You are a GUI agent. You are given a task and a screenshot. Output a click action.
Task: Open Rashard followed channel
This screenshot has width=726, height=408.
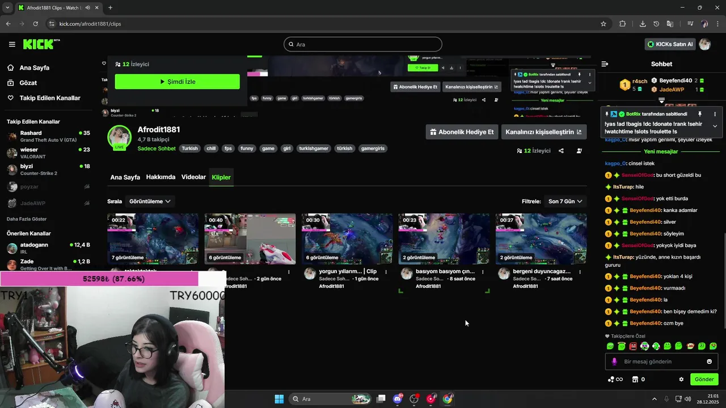[x=48, y=136]
